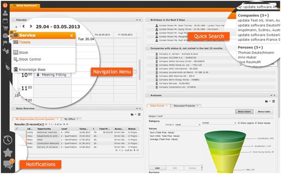Screen dimensions: 281x174
Task: Click Thomas Deutschmann in search results
Action: [256, 52]
